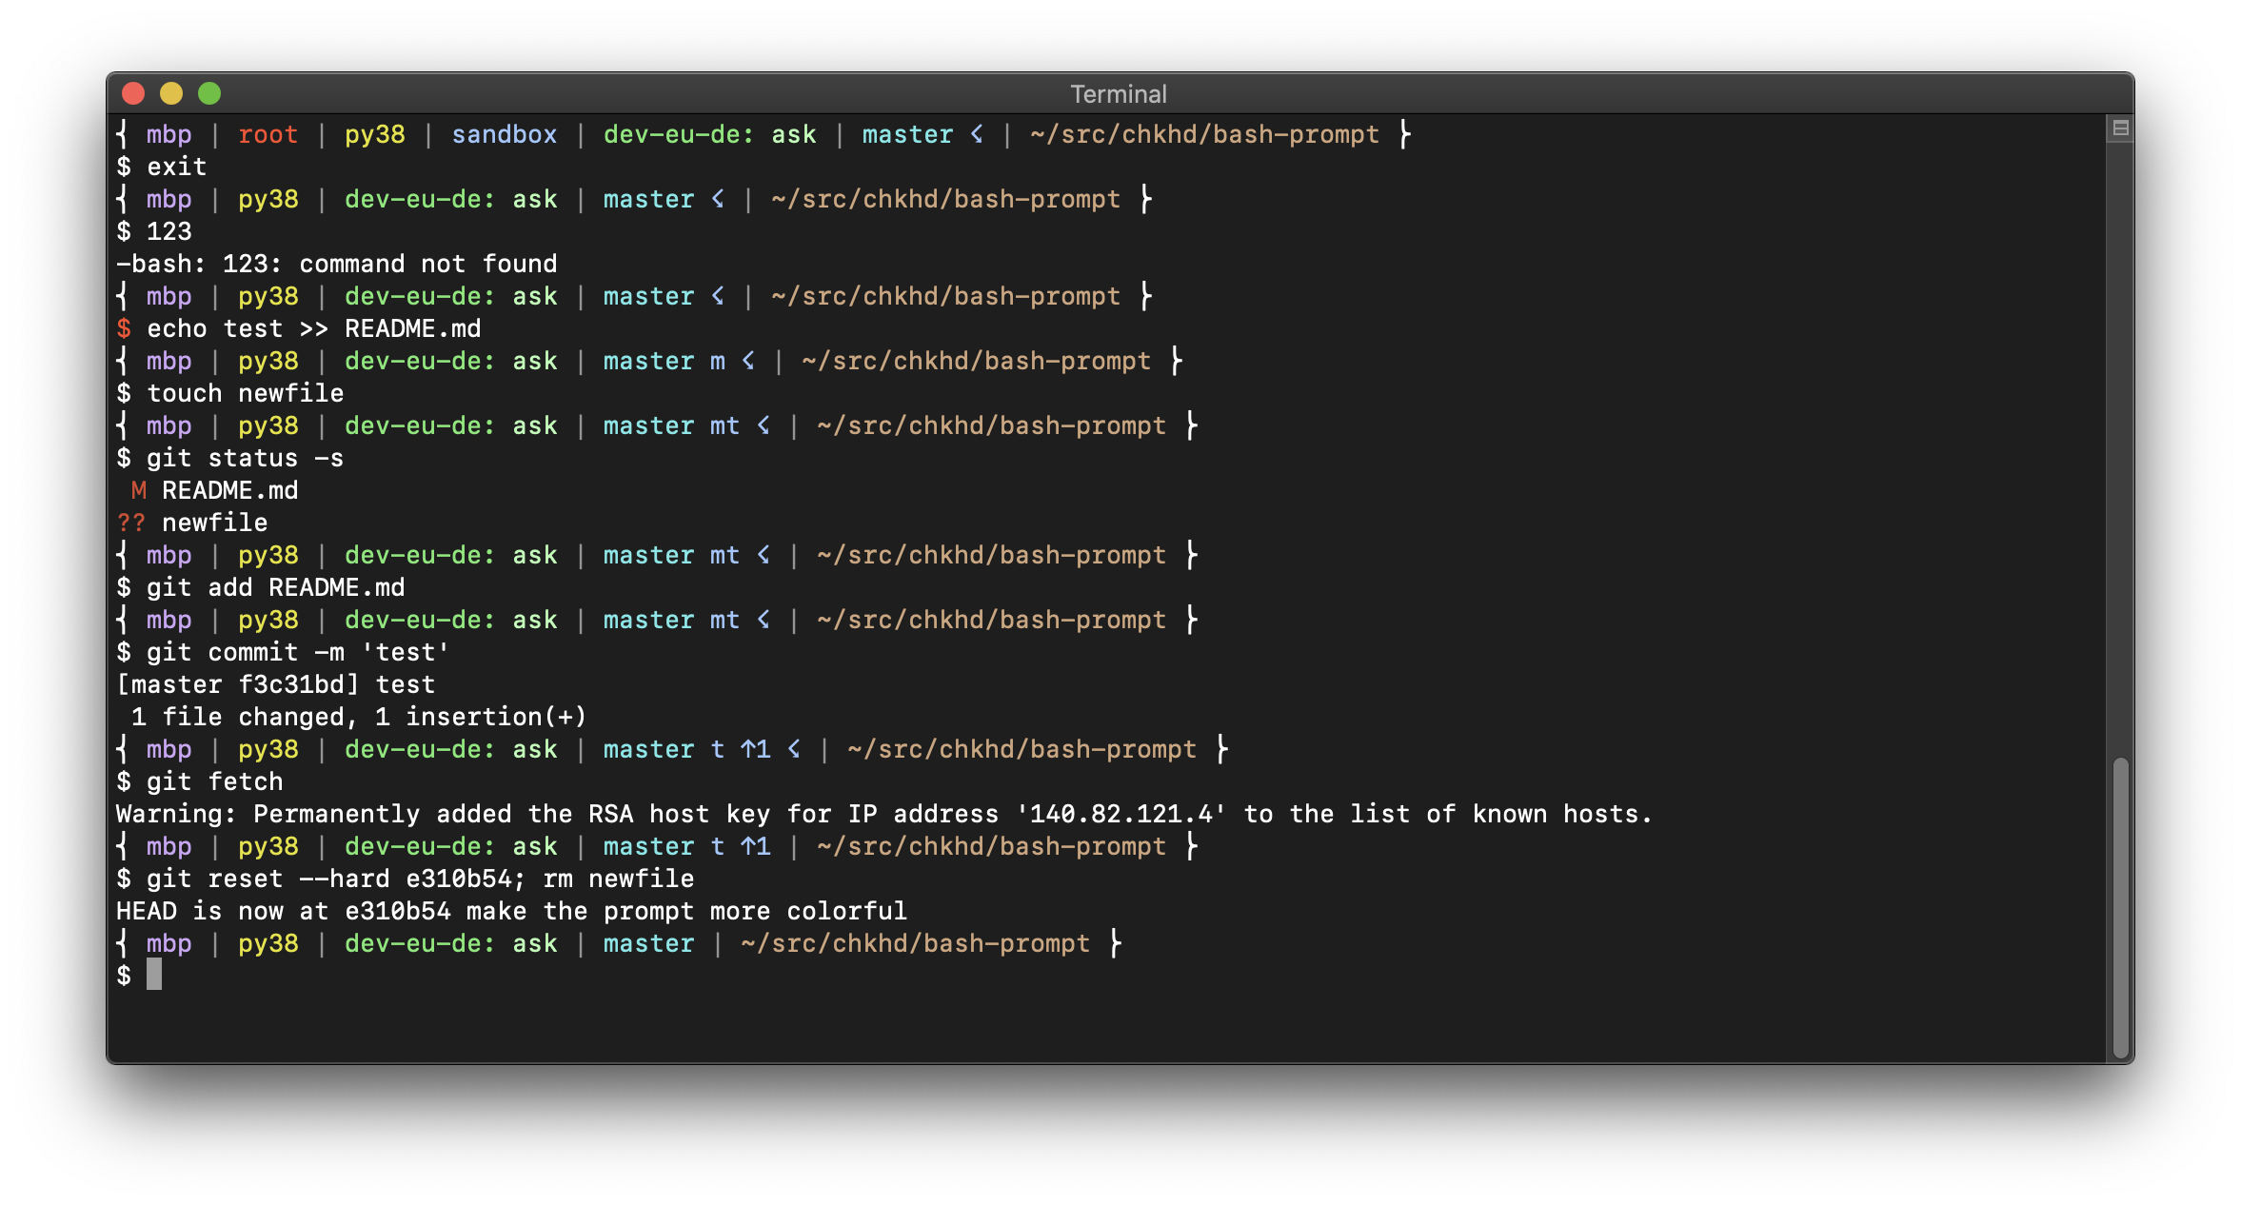Click the red root label in first prompt
2241x1205 pixels.
pos(268,135)
